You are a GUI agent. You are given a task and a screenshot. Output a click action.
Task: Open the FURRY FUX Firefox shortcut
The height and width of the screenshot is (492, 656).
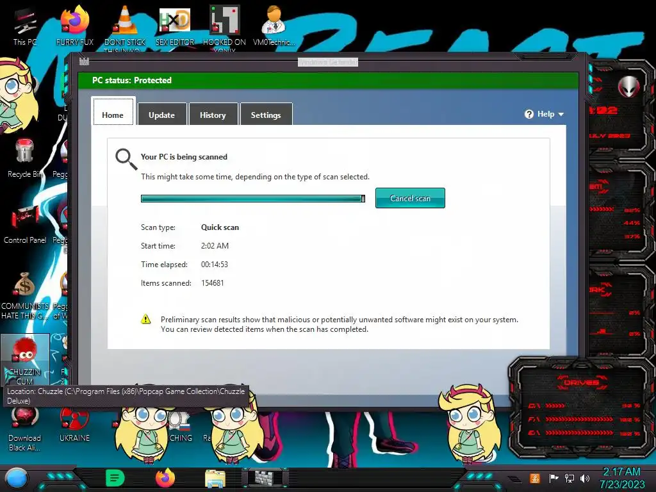(75, 25)
